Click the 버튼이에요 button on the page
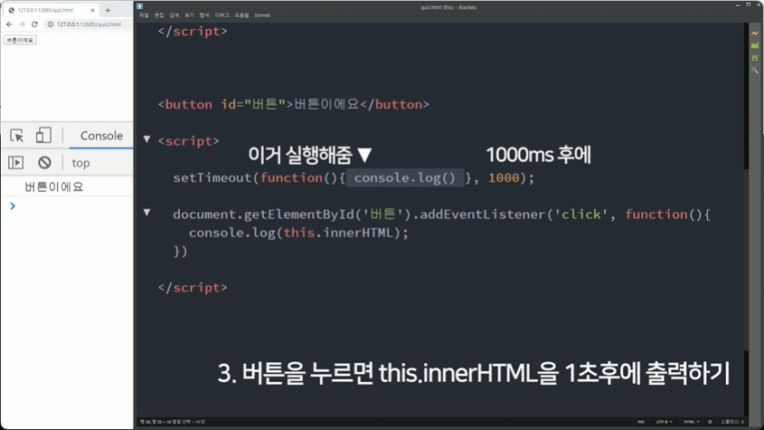 coord(20,40)
